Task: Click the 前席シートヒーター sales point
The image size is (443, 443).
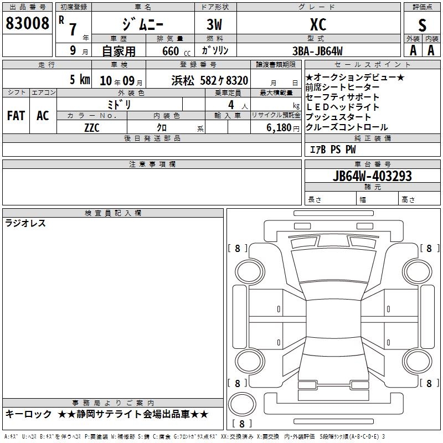Action: 342,87
